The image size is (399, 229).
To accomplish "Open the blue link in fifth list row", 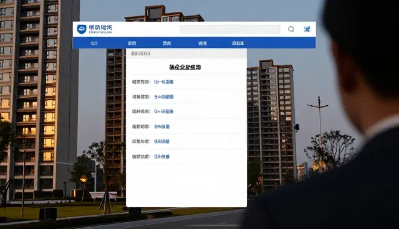I will coord(162,141).
